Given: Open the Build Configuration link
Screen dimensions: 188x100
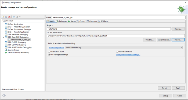Looking at the screenshot, I should (56, 47).
